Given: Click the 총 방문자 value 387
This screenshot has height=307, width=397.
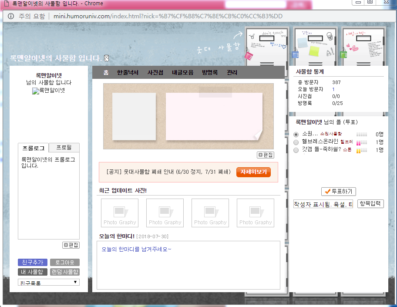Looking at the screenshot, I should tap(336, 82).
